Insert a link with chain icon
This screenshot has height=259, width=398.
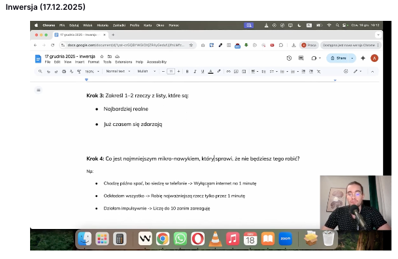click(228, 72)
